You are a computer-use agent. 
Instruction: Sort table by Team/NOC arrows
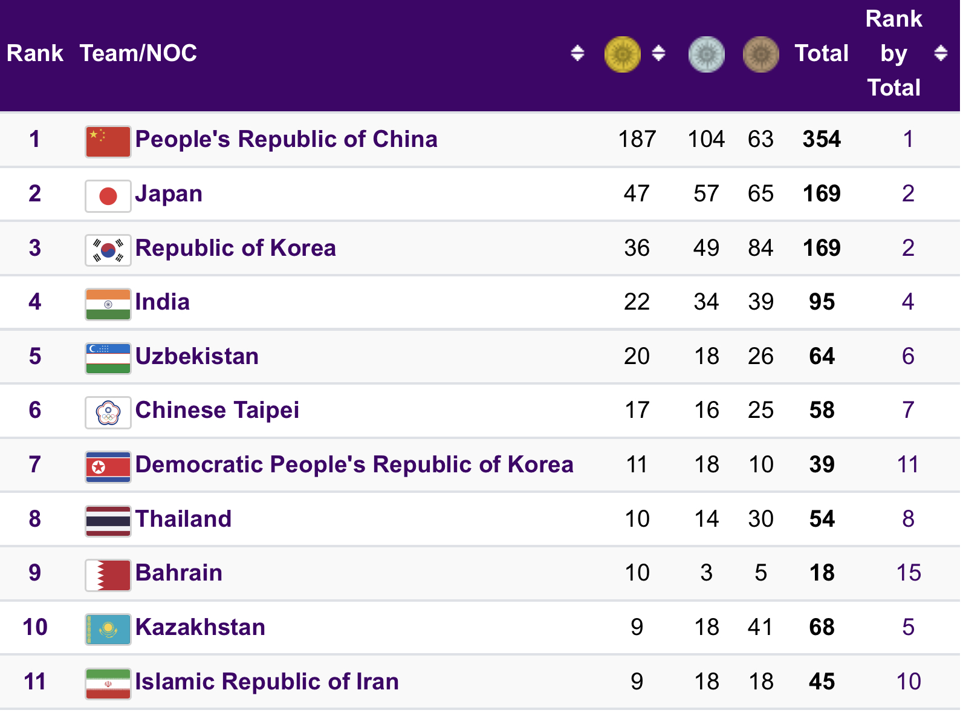(x=577, y=53)
